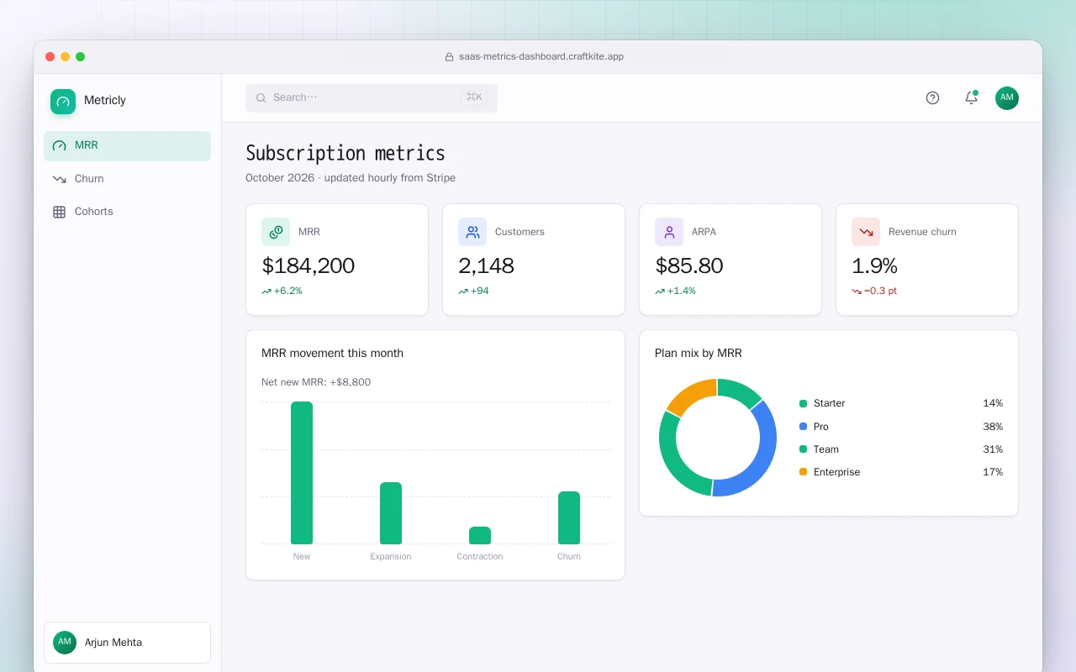Open Arjun Mehta profile button
The width and height of the screenshot is (1076, 672).
(127, 643)
